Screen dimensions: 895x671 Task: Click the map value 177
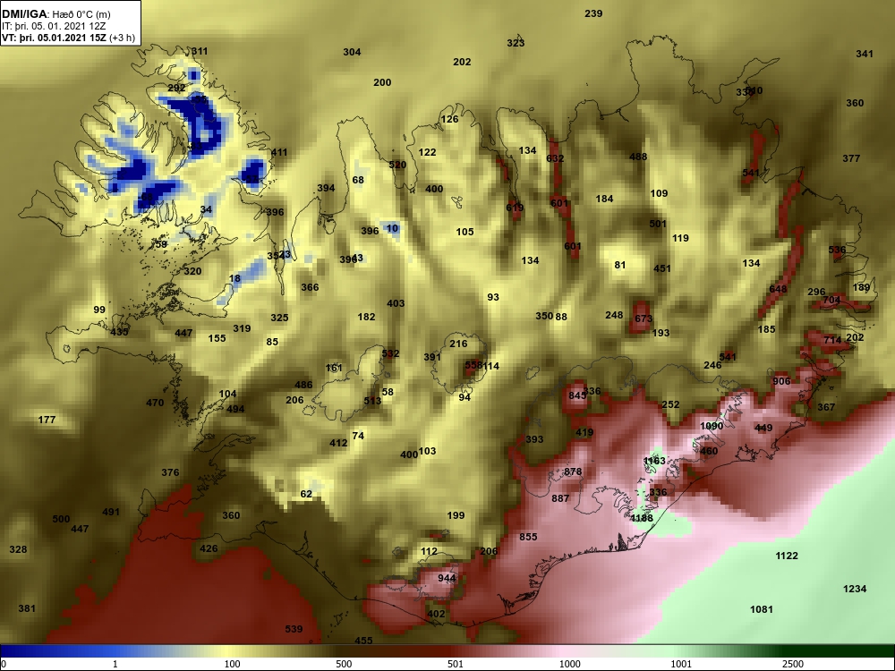pyautogui.click(x=47, y=420)
